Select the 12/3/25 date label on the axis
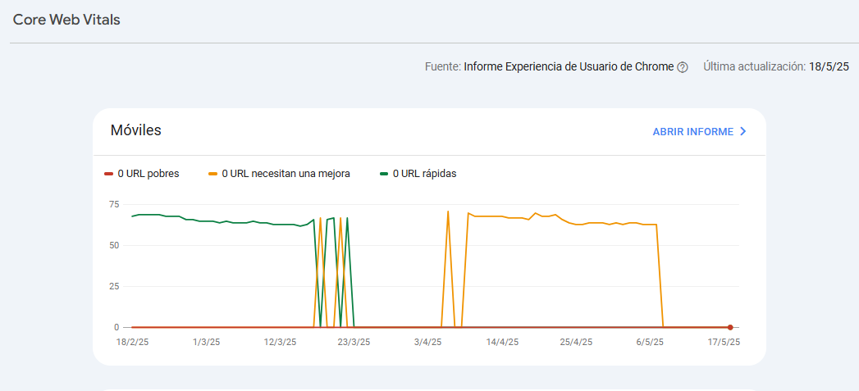This screenshot has height=391, width=859. click(280, 342)
